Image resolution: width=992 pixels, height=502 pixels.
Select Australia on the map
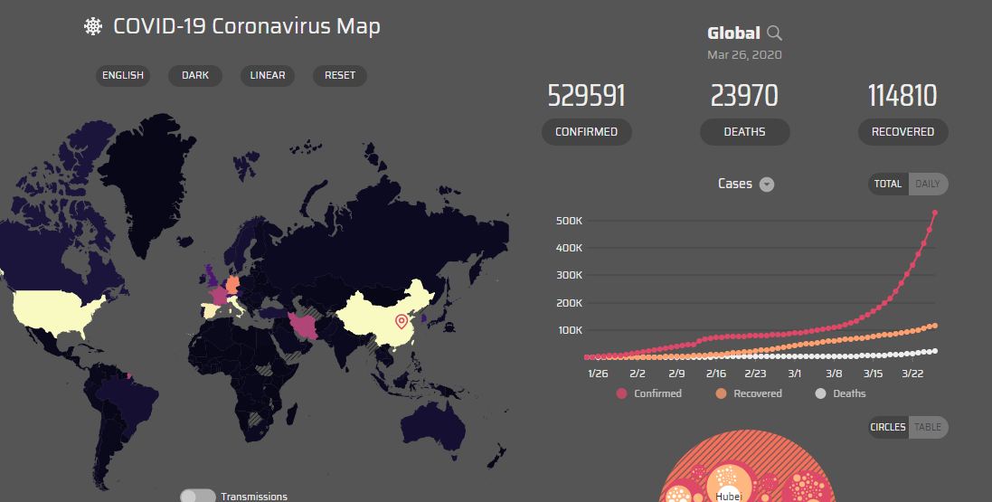click(434, 425)
